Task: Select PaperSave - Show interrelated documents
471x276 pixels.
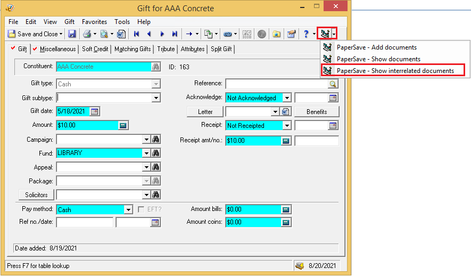Action: pos(395,70)
